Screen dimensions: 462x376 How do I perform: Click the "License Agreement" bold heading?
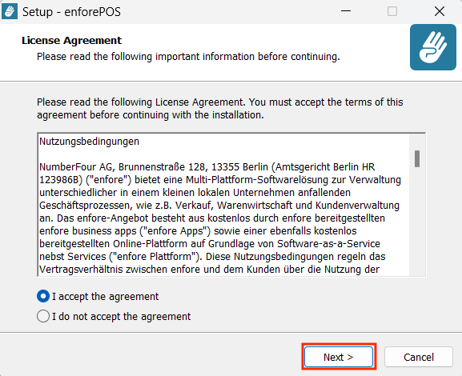(x=71, y=40)
